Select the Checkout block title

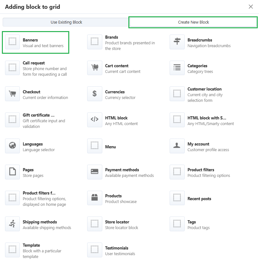pyautogui.click(x=31, y=92)
